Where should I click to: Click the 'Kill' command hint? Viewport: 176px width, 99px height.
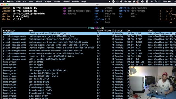tap(108, 19)
